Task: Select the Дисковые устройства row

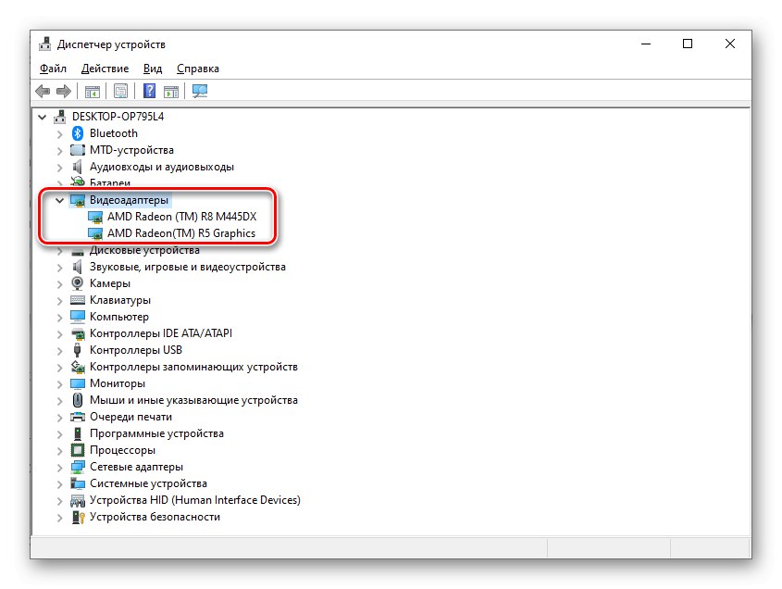Action: click(144, 250)
